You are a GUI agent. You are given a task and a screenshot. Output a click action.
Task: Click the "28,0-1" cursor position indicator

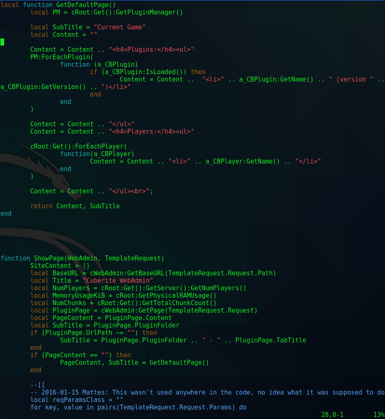pos(332,414)
